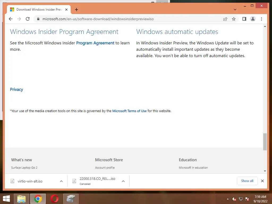Click the forward navigation arrow
This screenshot has width=272, height=204.
pyautogui.click(x=19, y=19)
